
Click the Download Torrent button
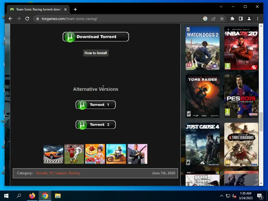pos(96,37)
